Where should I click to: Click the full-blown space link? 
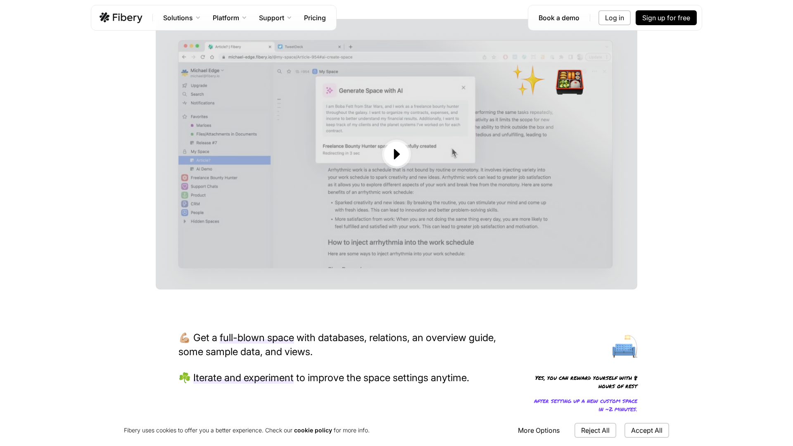(x=256, y=338)
